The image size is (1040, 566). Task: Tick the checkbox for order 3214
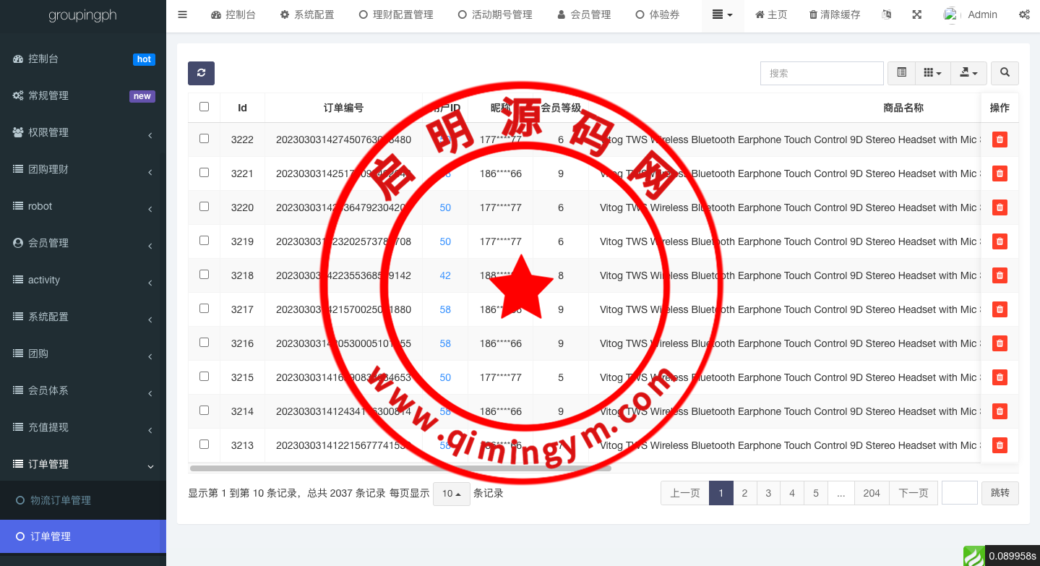click(204, 411)
